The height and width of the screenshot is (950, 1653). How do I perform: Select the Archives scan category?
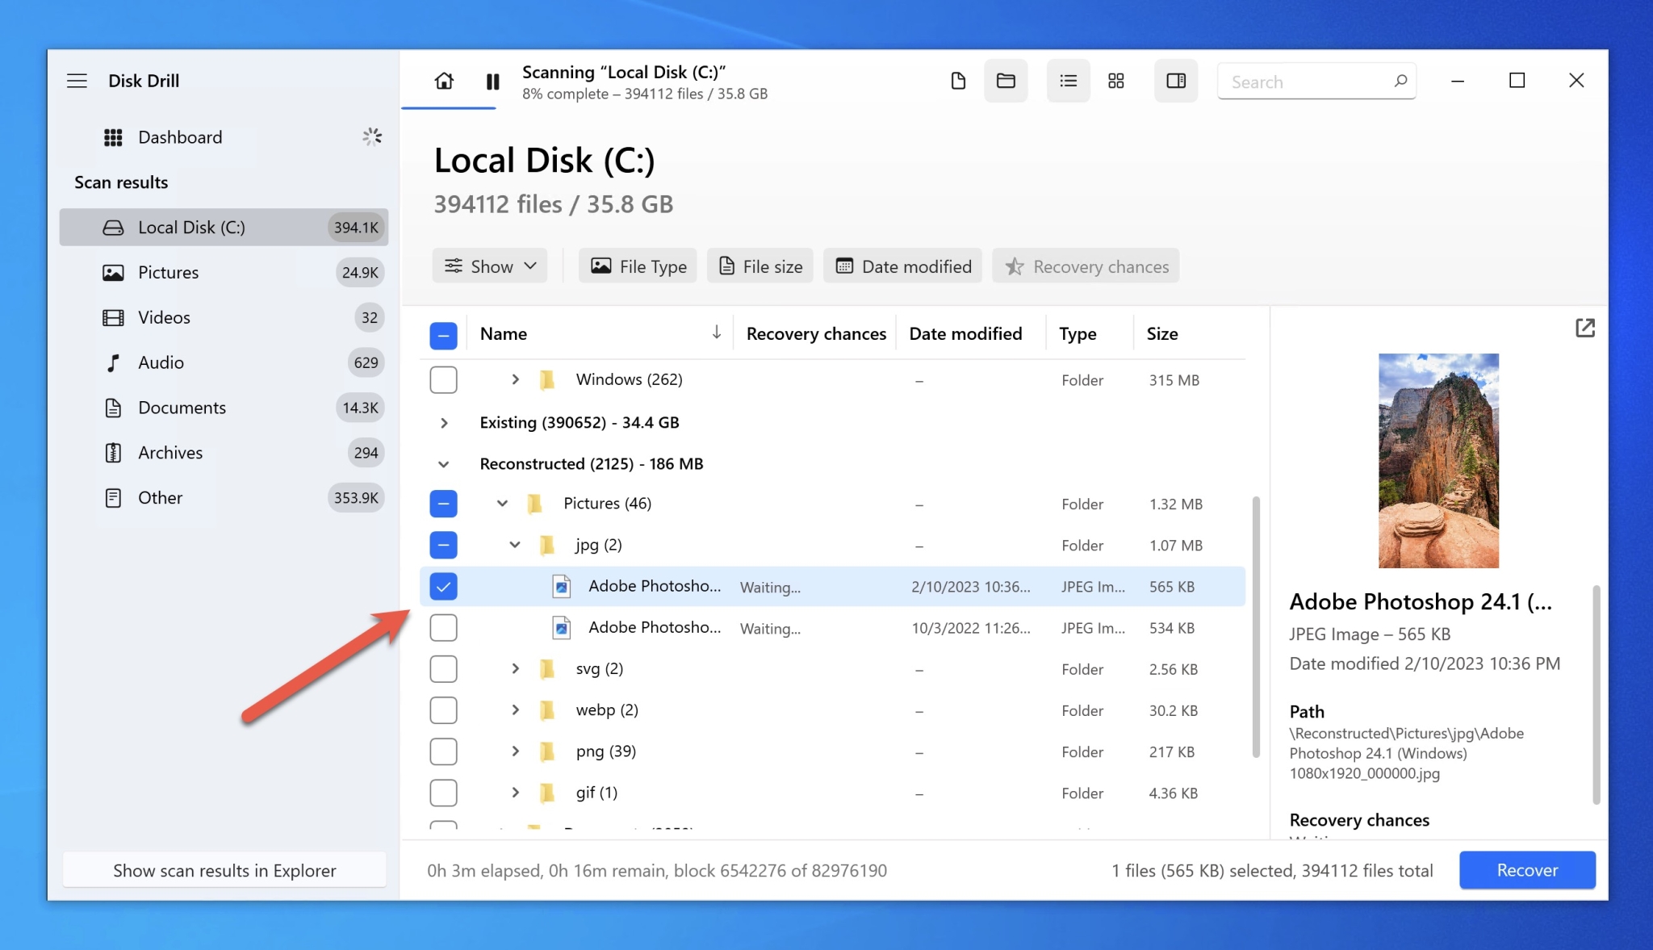click(169, 452)
